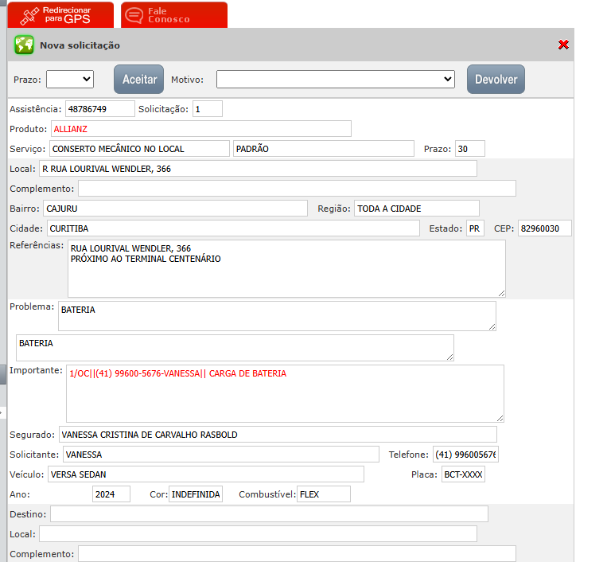Click the Importante notes text area
607x562 pixels.
pos(285,393)
